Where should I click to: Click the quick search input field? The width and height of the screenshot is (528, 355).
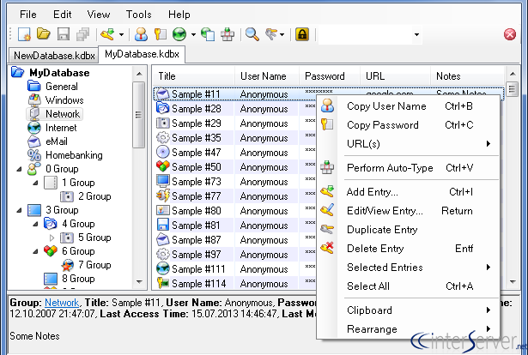(x=365, y=34)
